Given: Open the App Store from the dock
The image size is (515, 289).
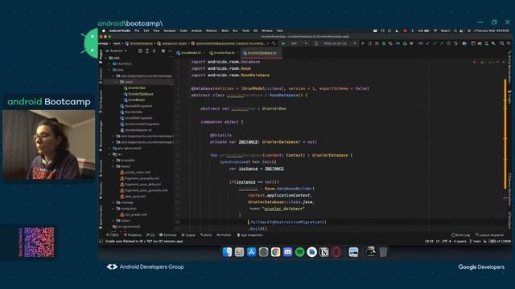Looking at the screenshot, I should 251,252.
